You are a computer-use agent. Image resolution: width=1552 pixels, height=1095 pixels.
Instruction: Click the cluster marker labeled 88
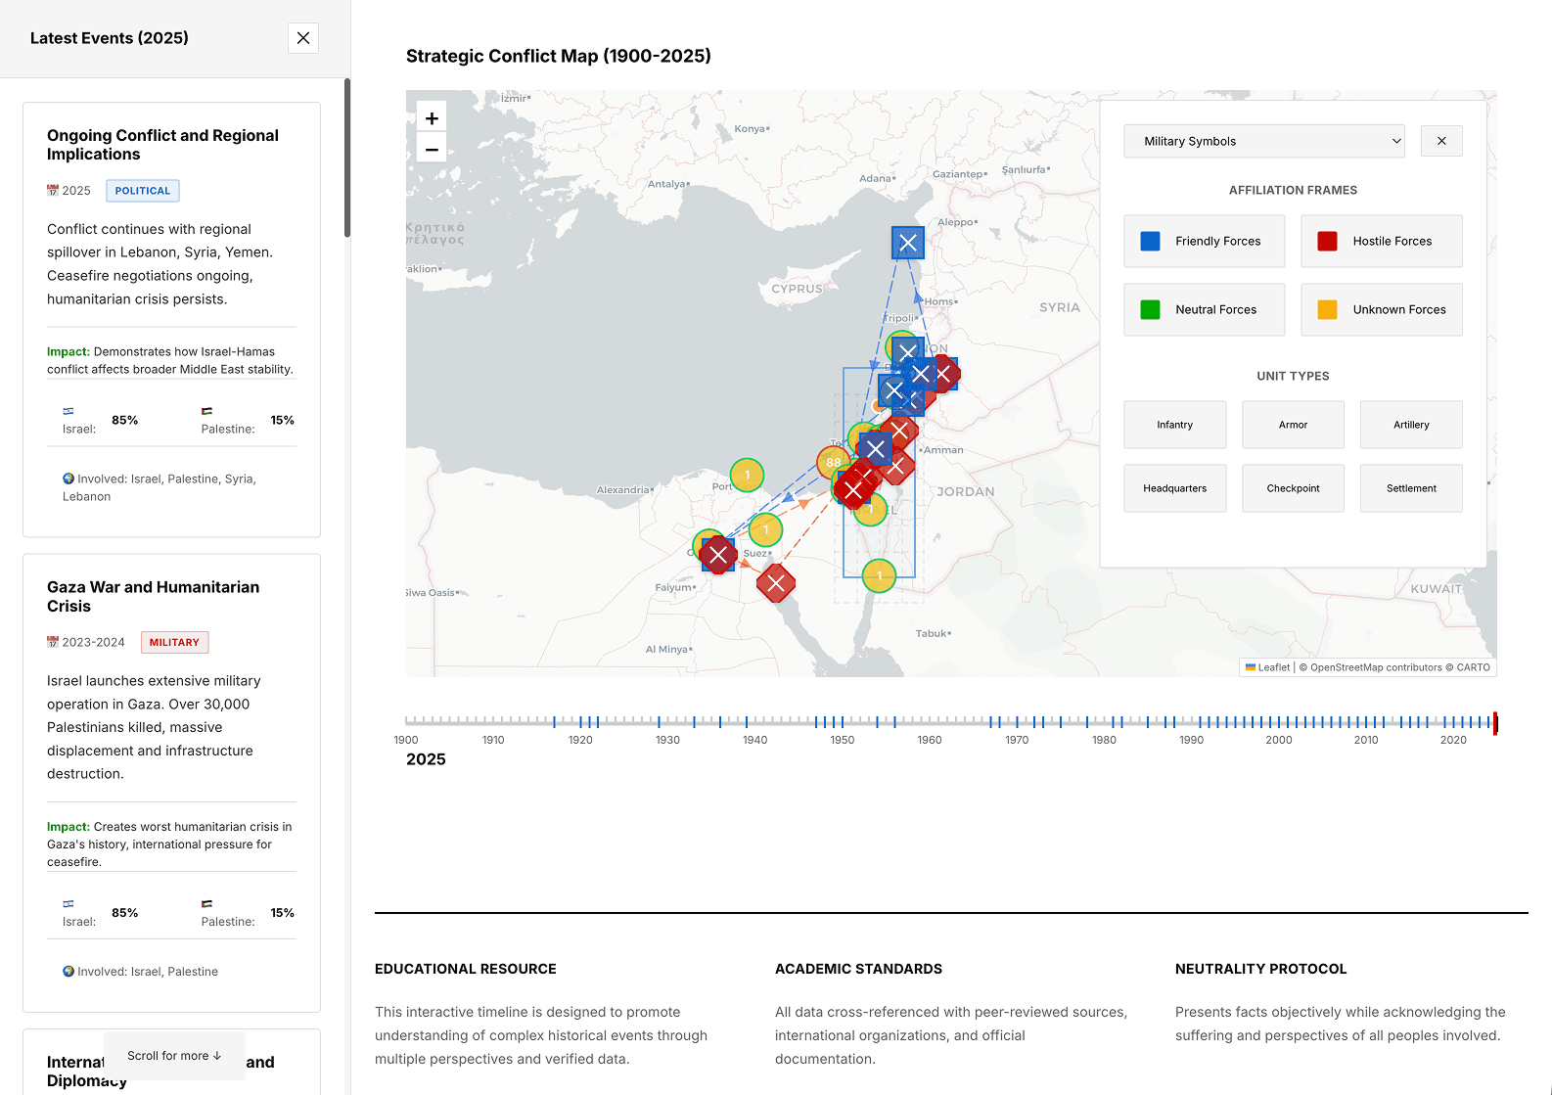coord(833,462)
